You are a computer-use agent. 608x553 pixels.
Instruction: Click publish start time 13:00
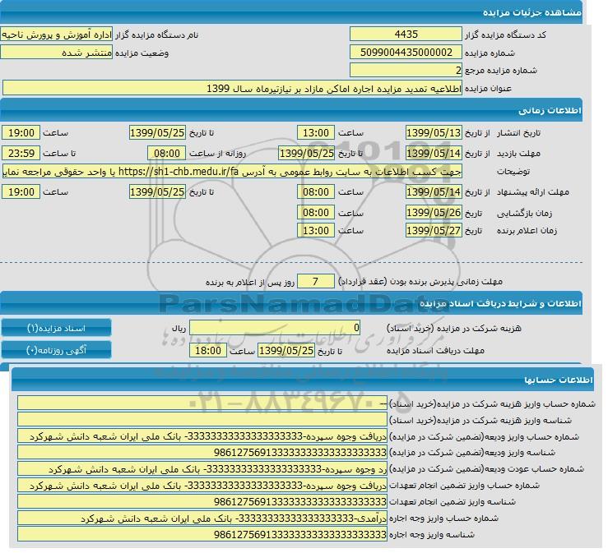click(x=316, y=133)
